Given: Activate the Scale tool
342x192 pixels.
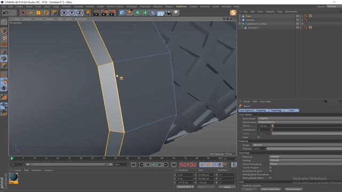Looking at the screenshot, I should point(38,13).
